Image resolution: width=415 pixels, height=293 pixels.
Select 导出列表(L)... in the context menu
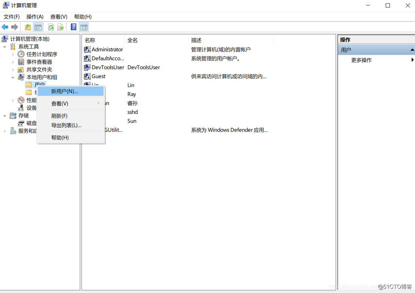click(70, 125)
